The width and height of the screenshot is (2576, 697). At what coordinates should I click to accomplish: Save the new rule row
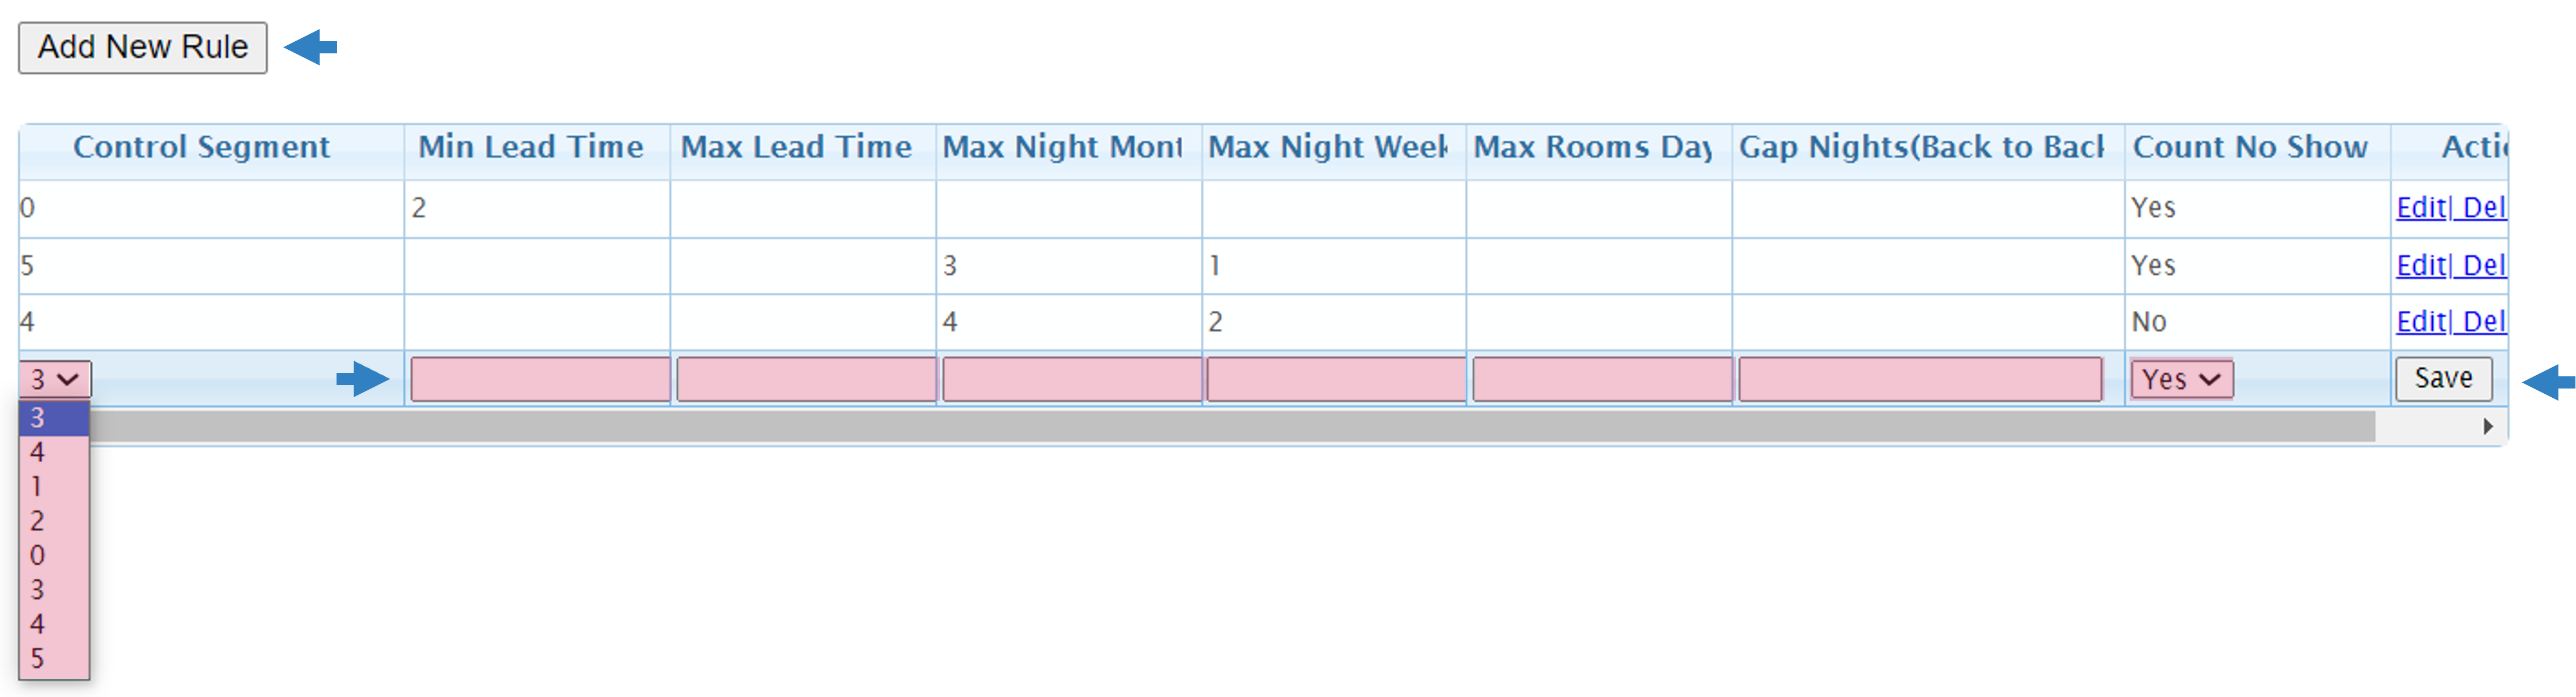click(2443, 378)
